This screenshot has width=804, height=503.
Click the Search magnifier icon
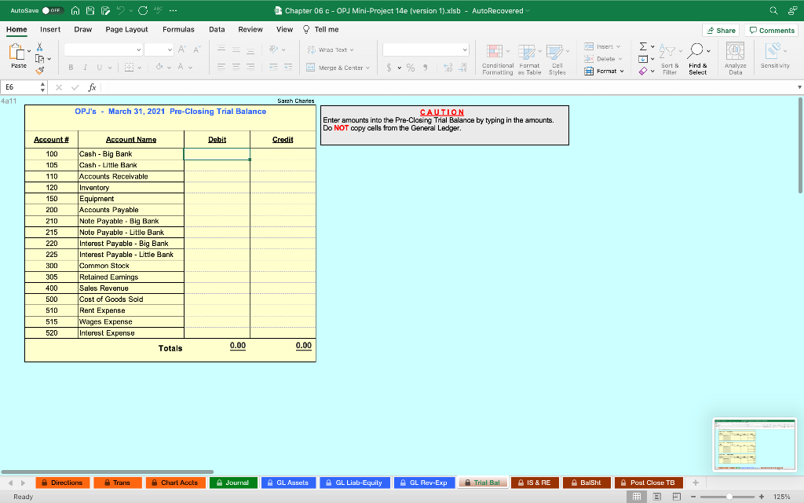click(x=773, y=10)
